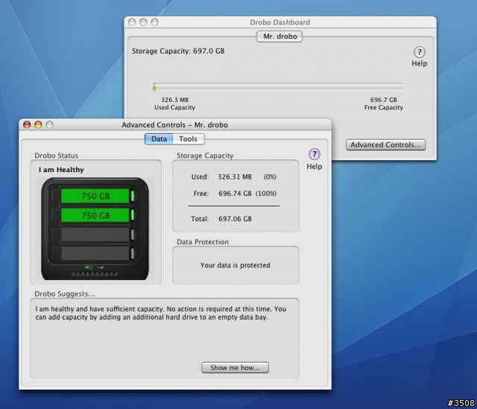Click the Drobo Dashboard minimize button
Viewport: 477px width, 409px height.
[x=143, y=22]
